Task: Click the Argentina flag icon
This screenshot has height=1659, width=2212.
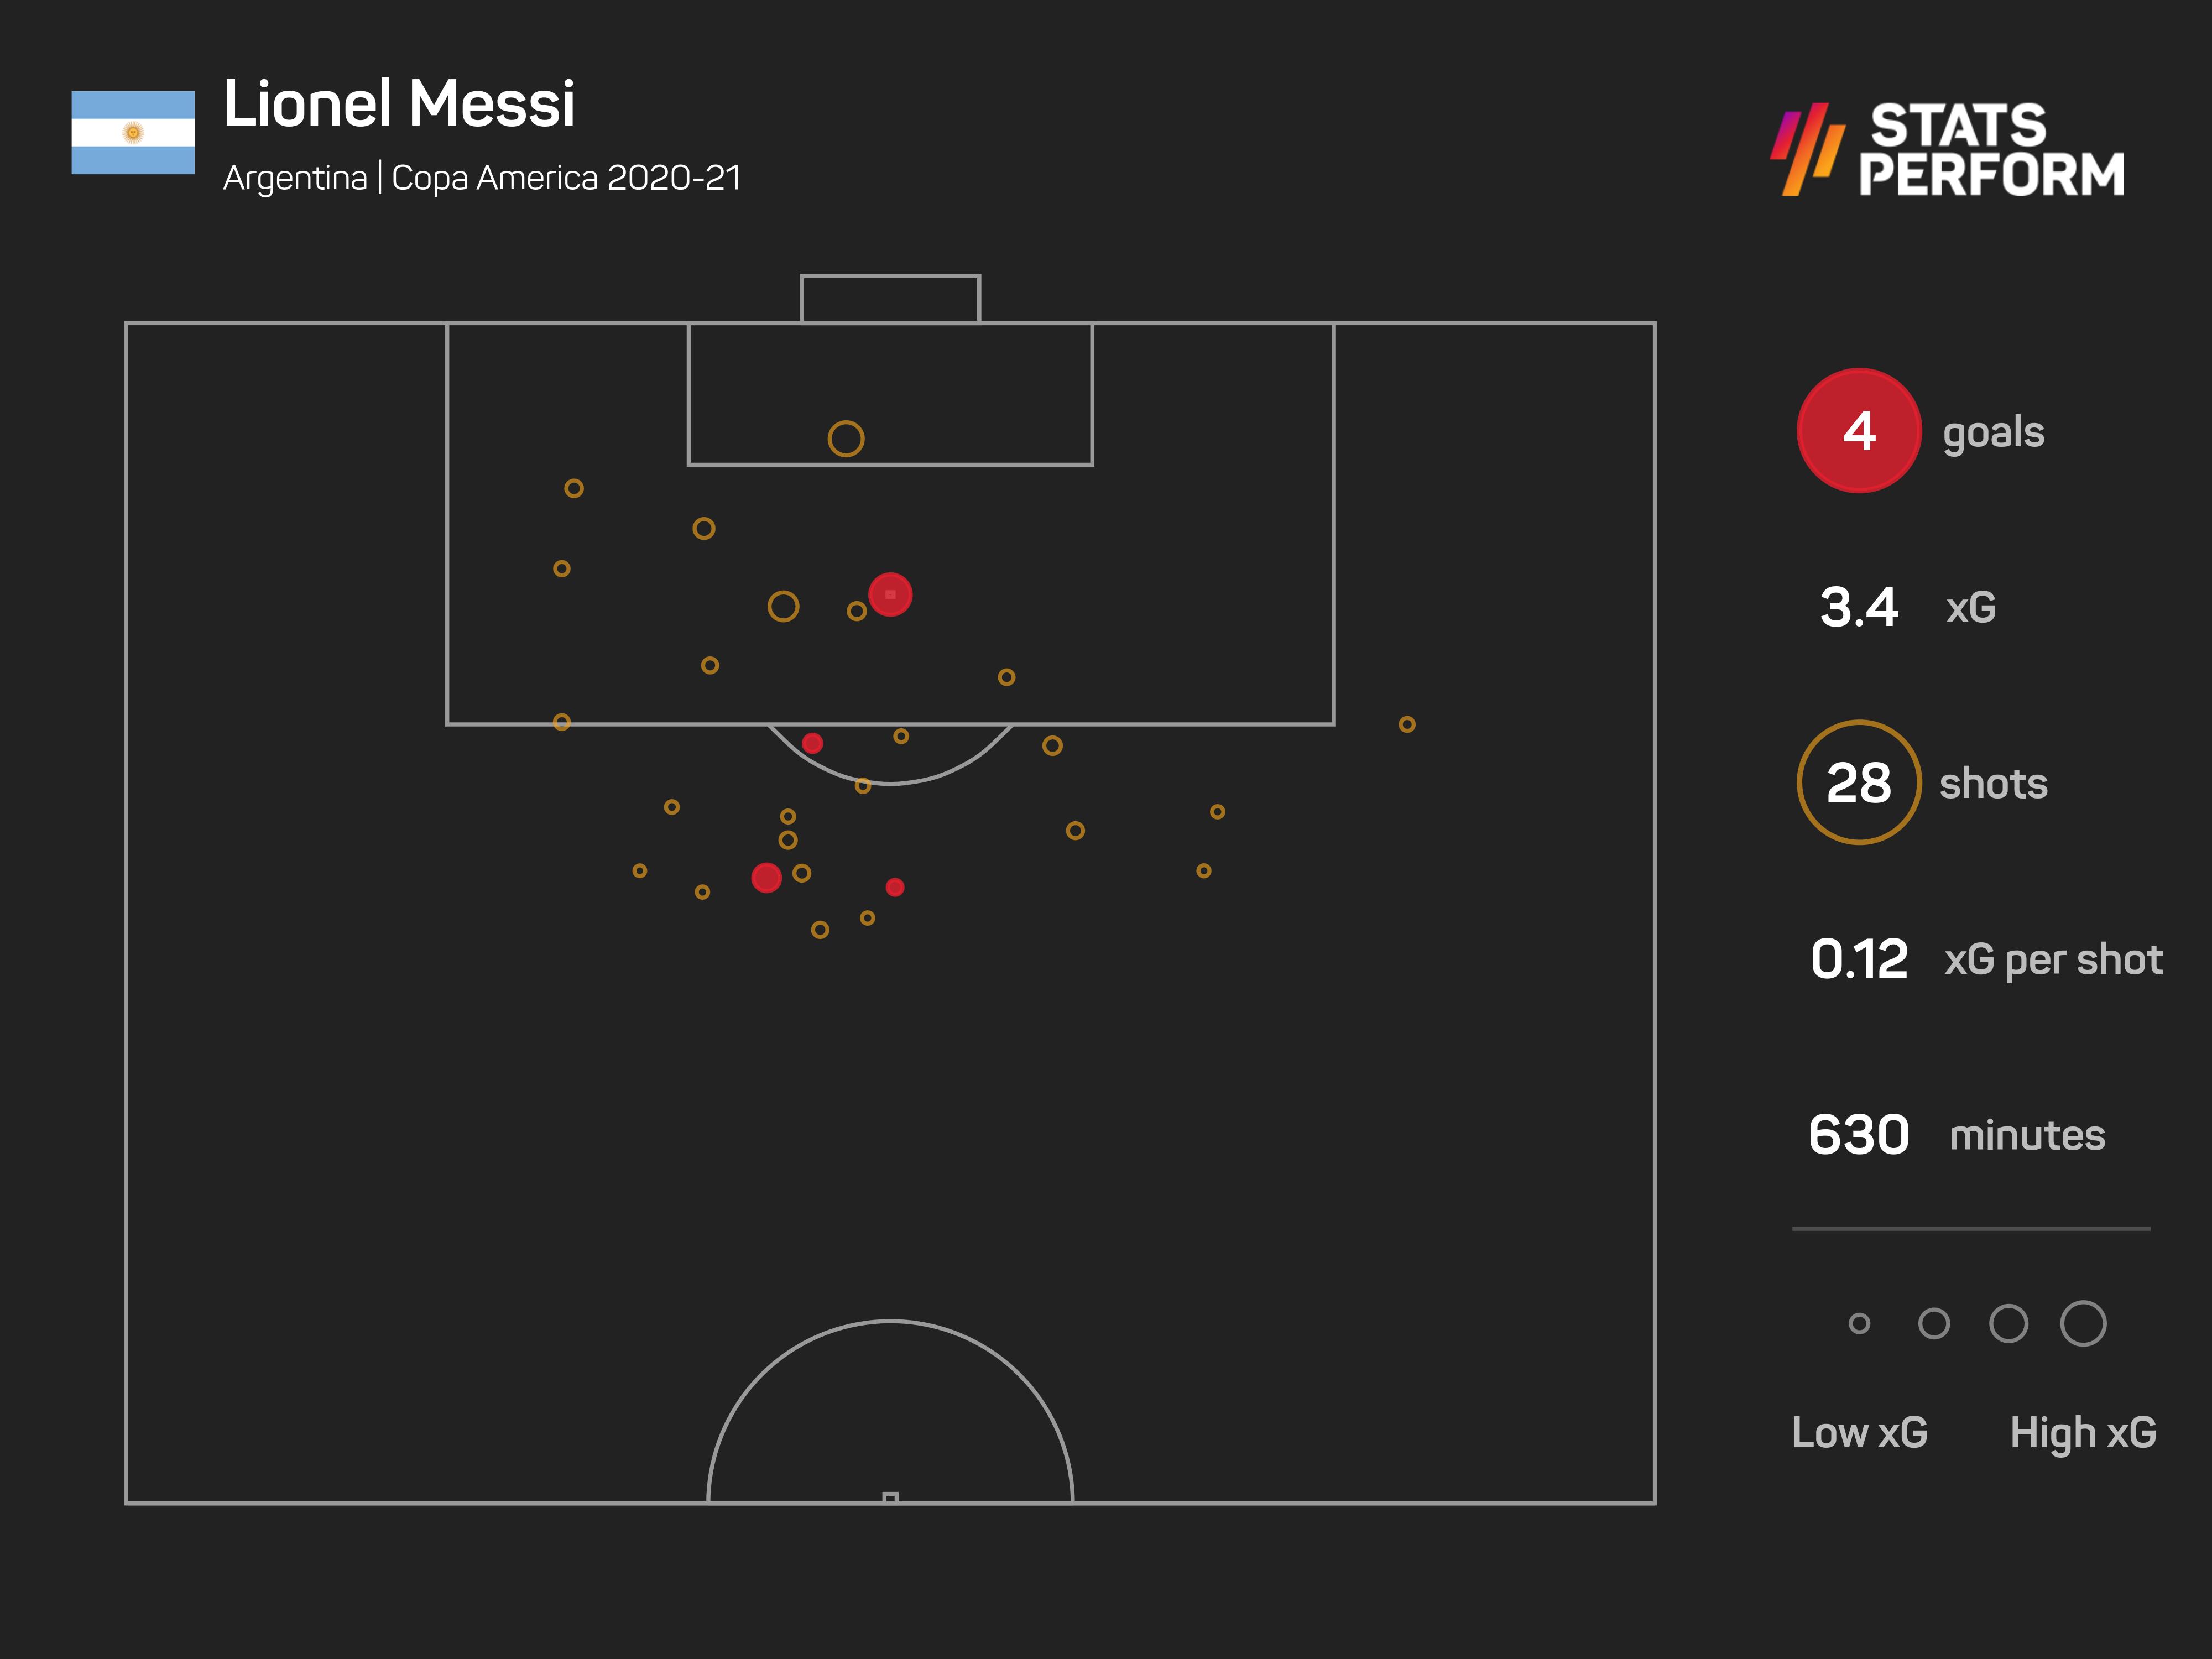Action: coord(133,133)
